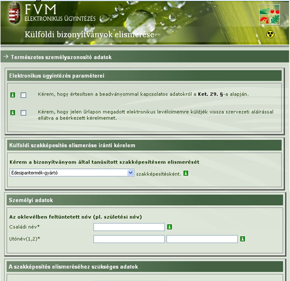Open the Édesiparitermék-gyártó qualification dropdown
Image resolution: width=290 pixels, height=281 pixels.
pyautogui.click(x=72, y=173)
